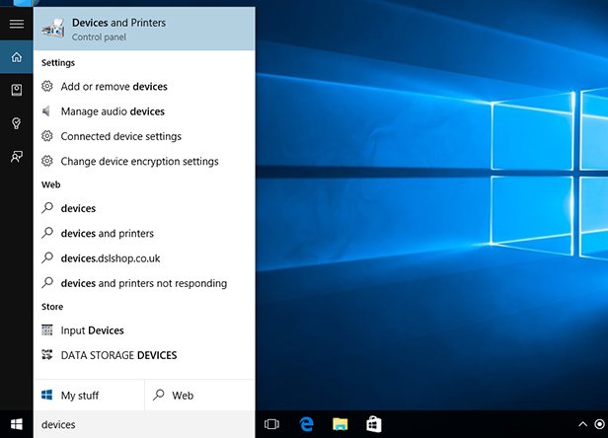The width and height of the screenshot is (608, 438).
Task: Open the Feedback icon in sidebar
Action: point(16,156)
